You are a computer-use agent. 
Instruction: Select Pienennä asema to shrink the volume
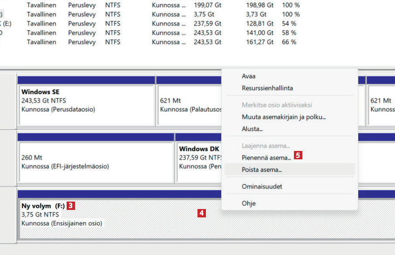[x=266, y=158]
